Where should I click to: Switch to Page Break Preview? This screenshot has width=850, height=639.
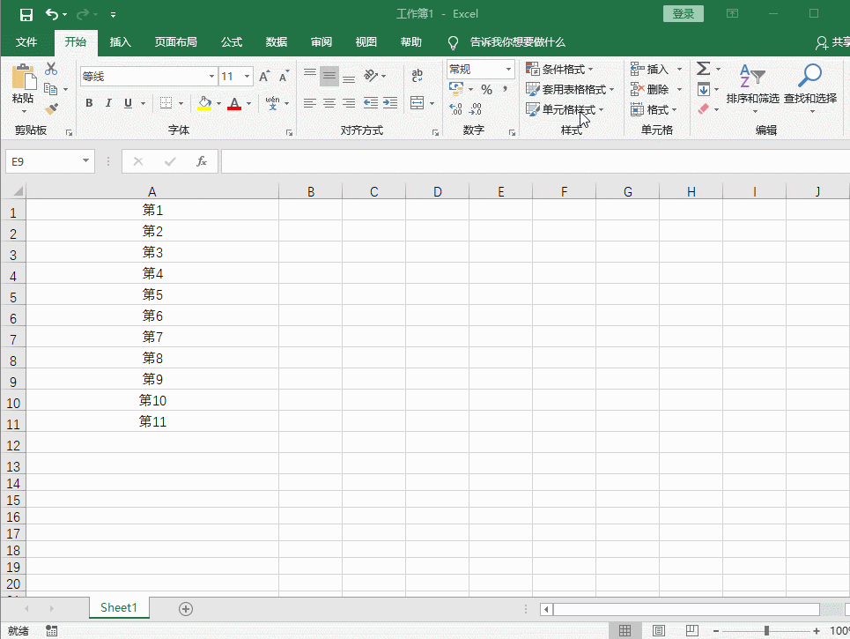pyautogui.click(x=692, y=630)
